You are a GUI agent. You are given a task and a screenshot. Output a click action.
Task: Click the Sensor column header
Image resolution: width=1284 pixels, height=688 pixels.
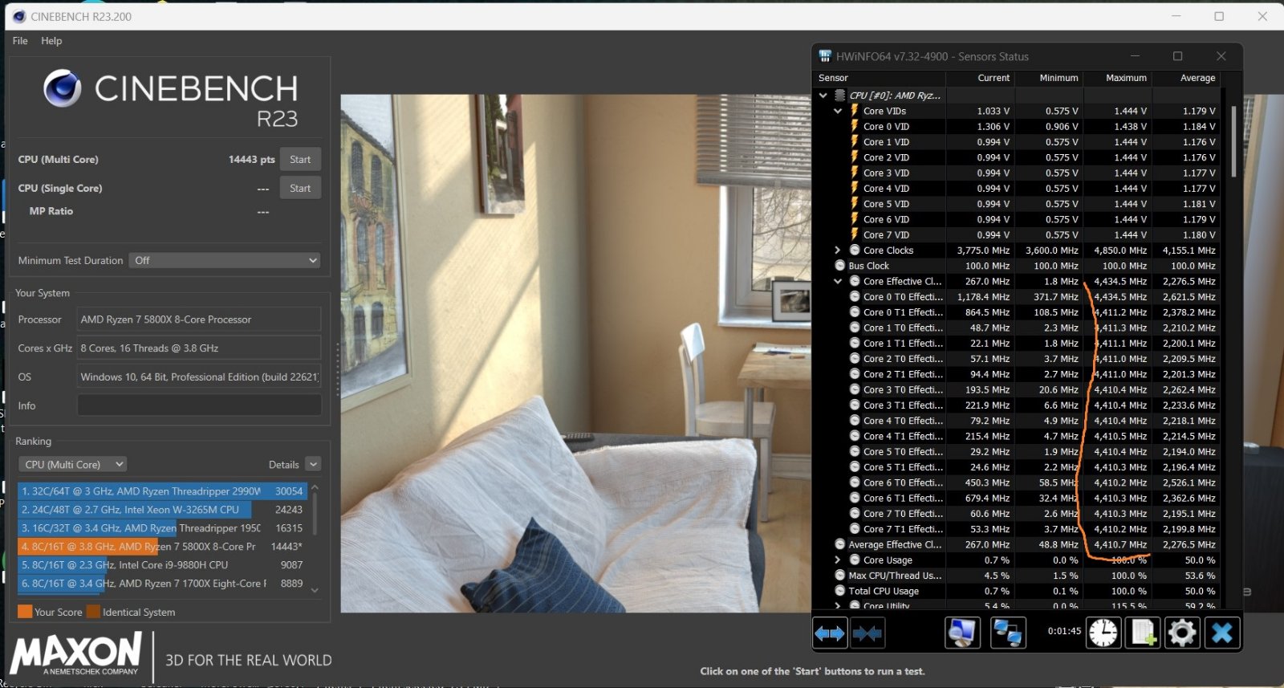(x=833, y=78)
